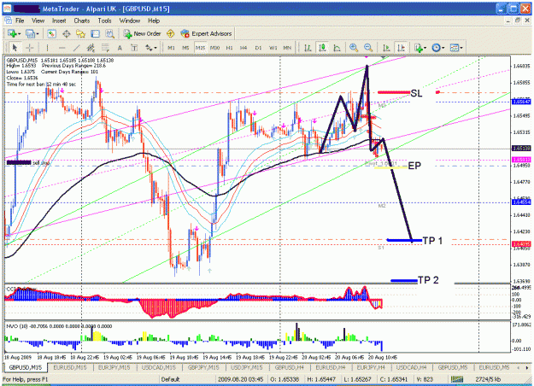Switch to the USDCAD,H4 chart tab
The width and height of the screenshot is (534, 386).
(412, 367)
